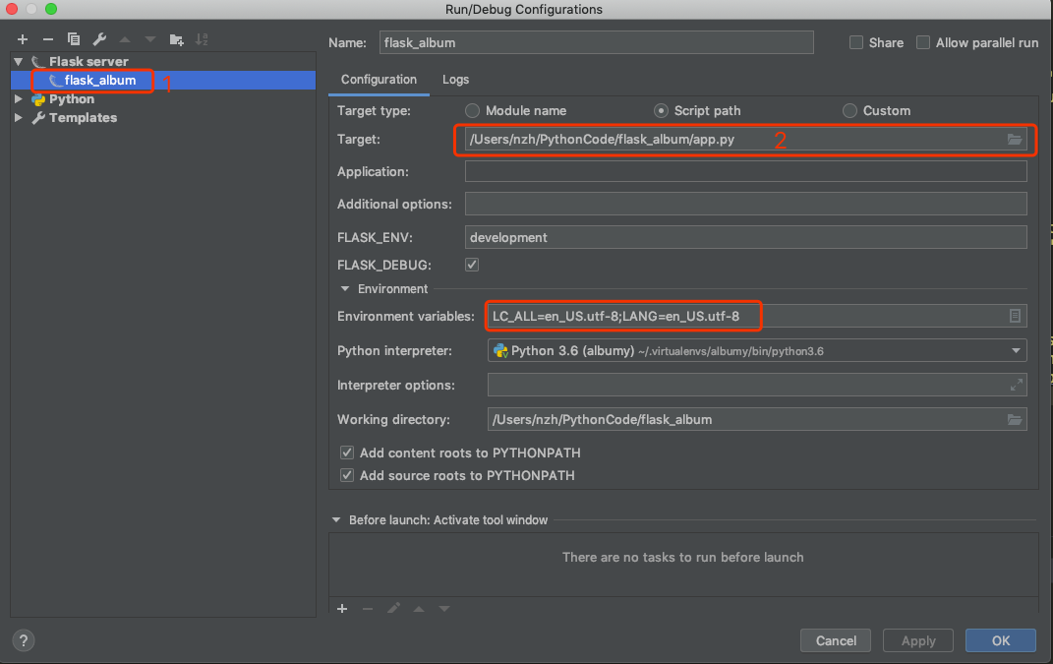Browse for the Target script path
Image resolution: width=1053 pixels, height=664 pixels.
click(1015, 140)
